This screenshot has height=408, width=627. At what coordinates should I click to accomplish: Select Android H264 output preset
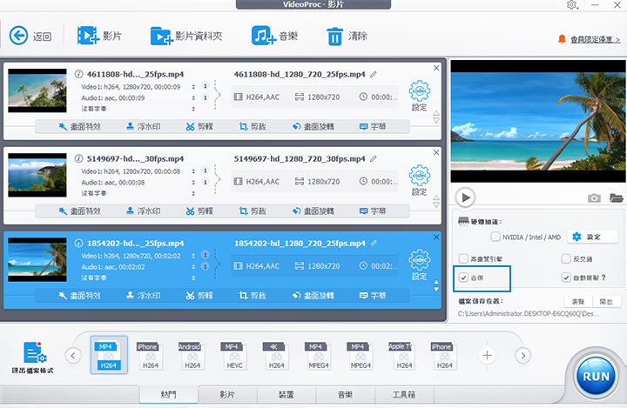tap(192, 355)
